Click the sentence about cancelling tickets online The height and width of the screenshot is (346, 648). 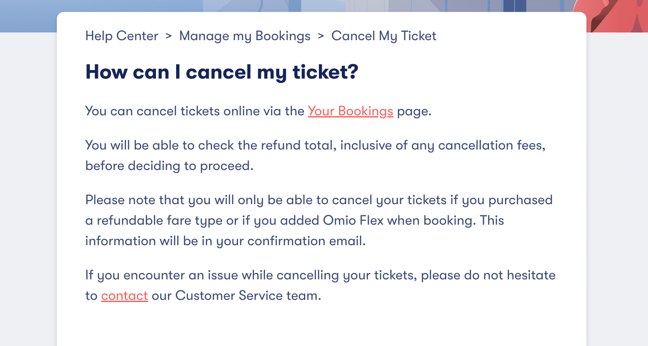[194, 111]
